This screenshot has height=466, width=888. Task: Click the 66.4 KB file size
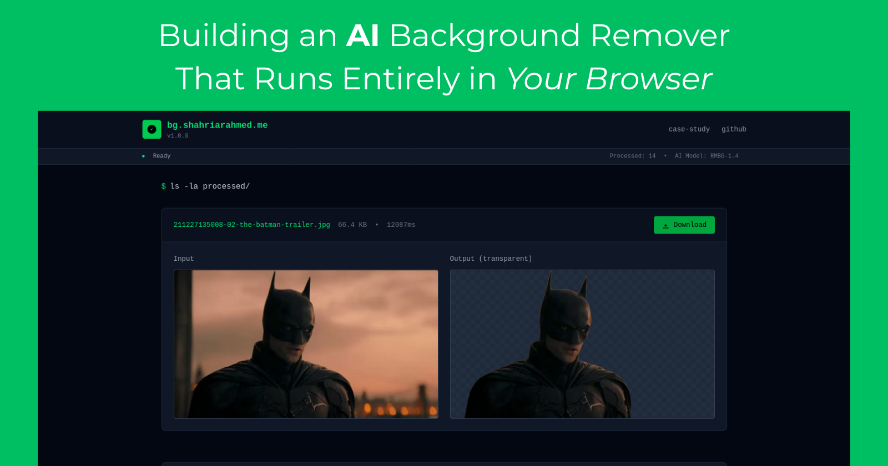352,225
